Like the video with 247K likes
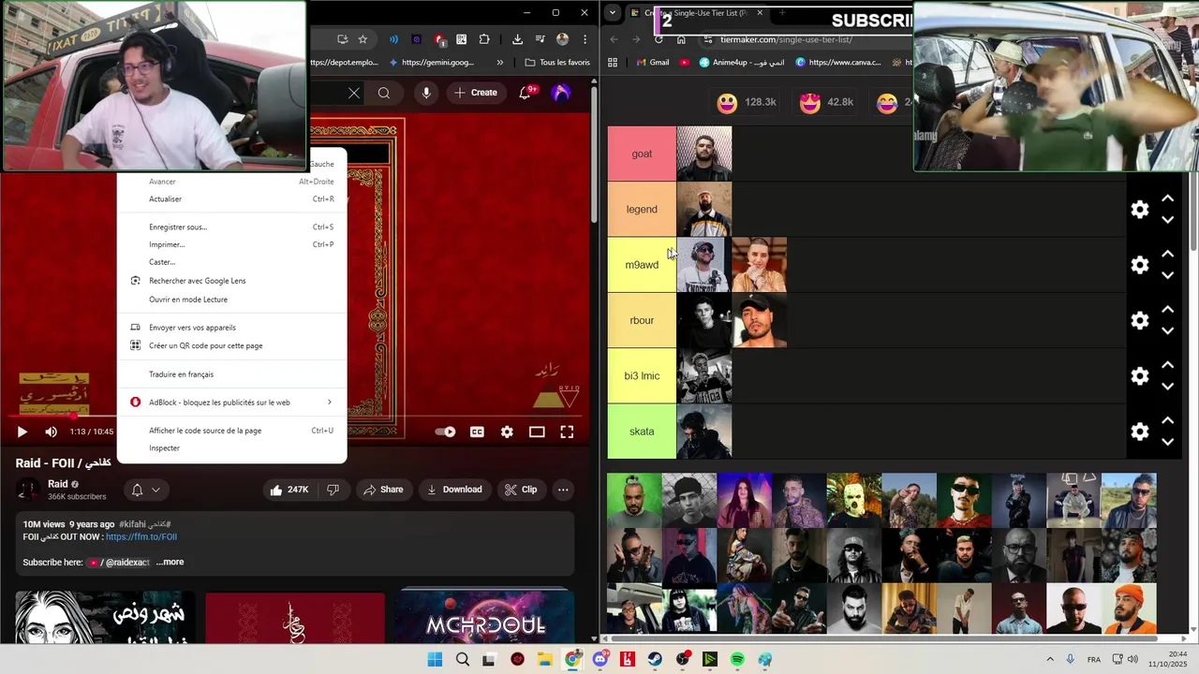The height and width of the screenshot is (674, 1199). (x=289, y=490)
